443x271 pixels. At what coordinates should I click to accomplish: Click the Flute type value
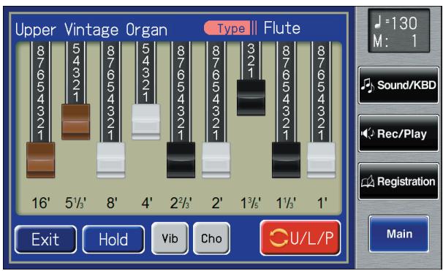[282, 28]
